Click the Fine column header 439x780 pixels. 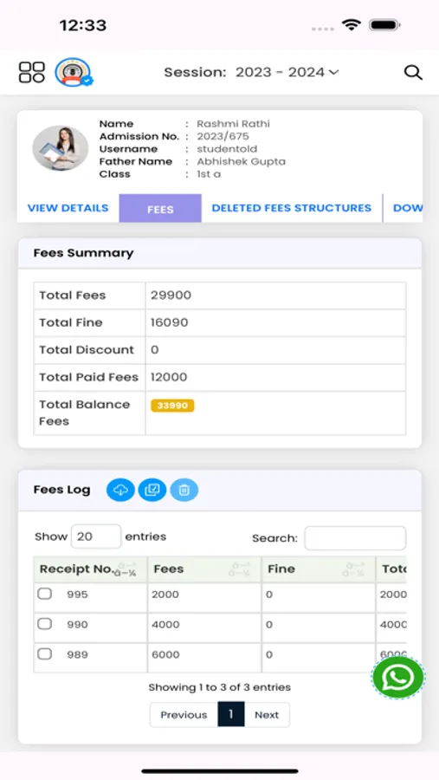coord(318,569)
